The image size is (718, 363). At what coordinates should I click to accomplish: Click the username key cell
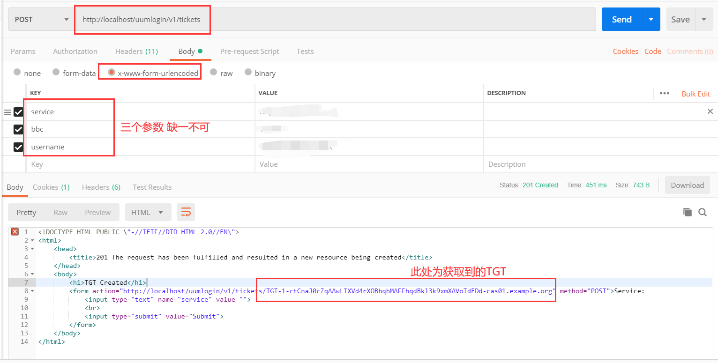point(141,147)
